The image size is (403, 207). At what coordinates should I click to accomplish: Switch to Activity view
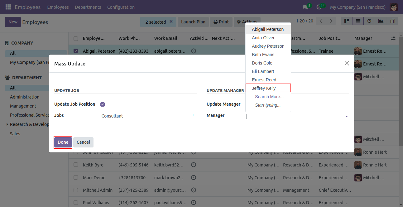369,21
